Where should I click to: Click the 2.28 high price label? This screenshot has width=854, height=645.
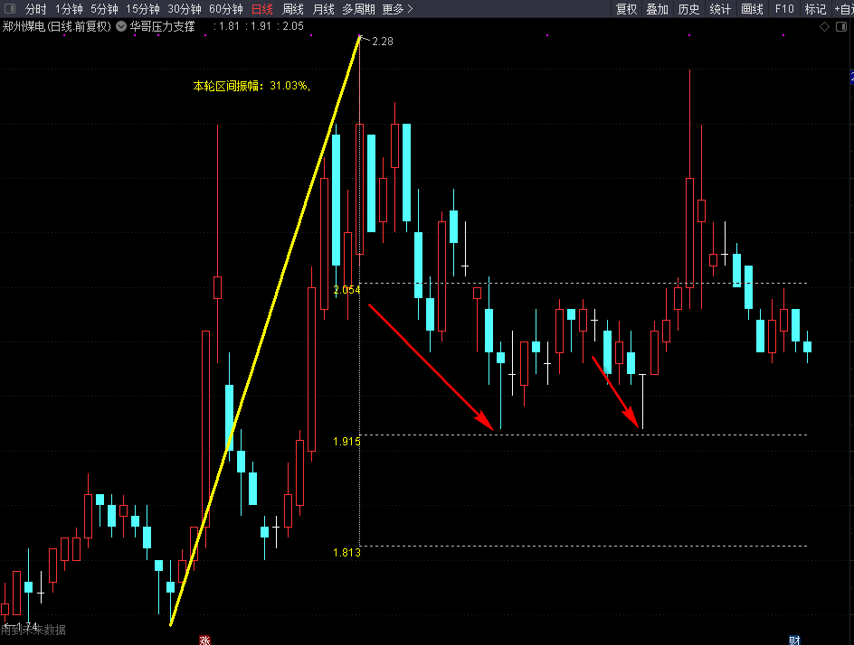(382, 42)
